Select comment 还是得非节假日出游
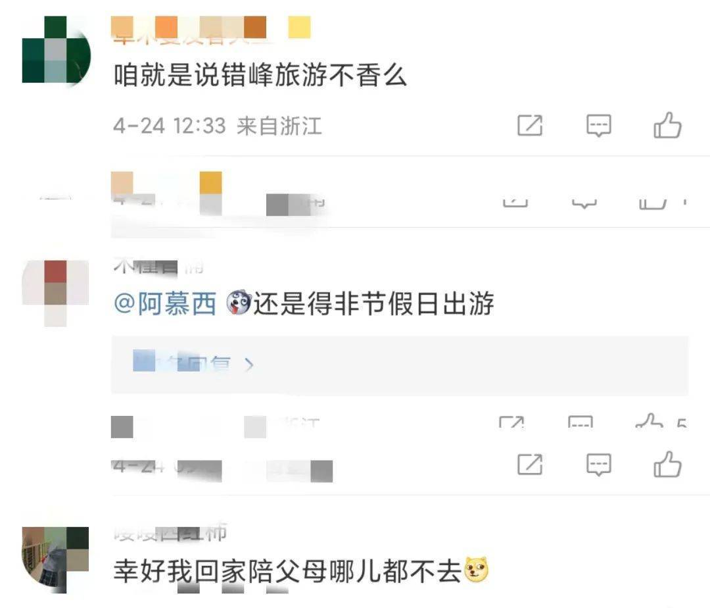 pyautogui.click(x=373, y=303)
